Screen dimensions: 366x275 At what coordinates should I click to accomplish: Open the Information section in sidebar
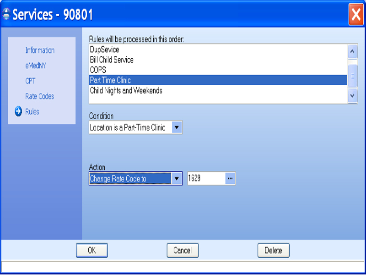click(x=40, y=50)
